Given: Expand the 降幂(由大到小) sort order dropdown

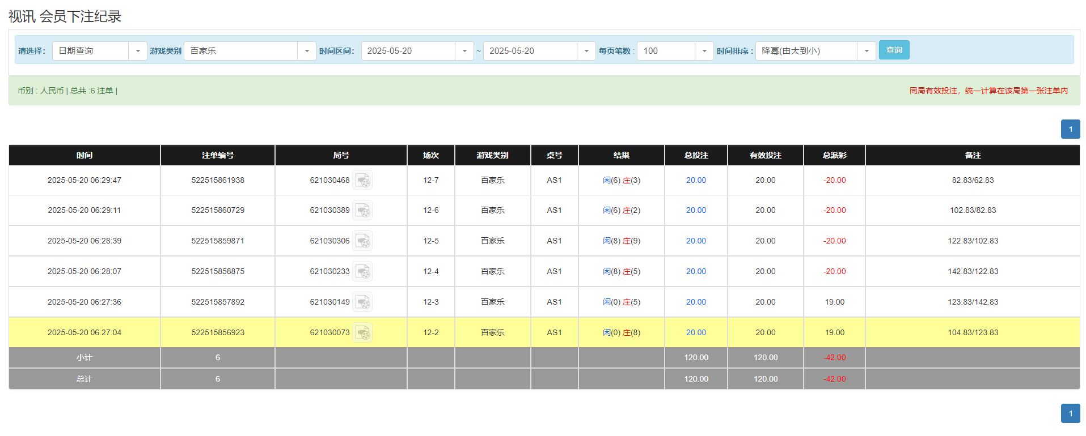Looking at the screenshot, I should pyautogui.click(x=866, y=51).
